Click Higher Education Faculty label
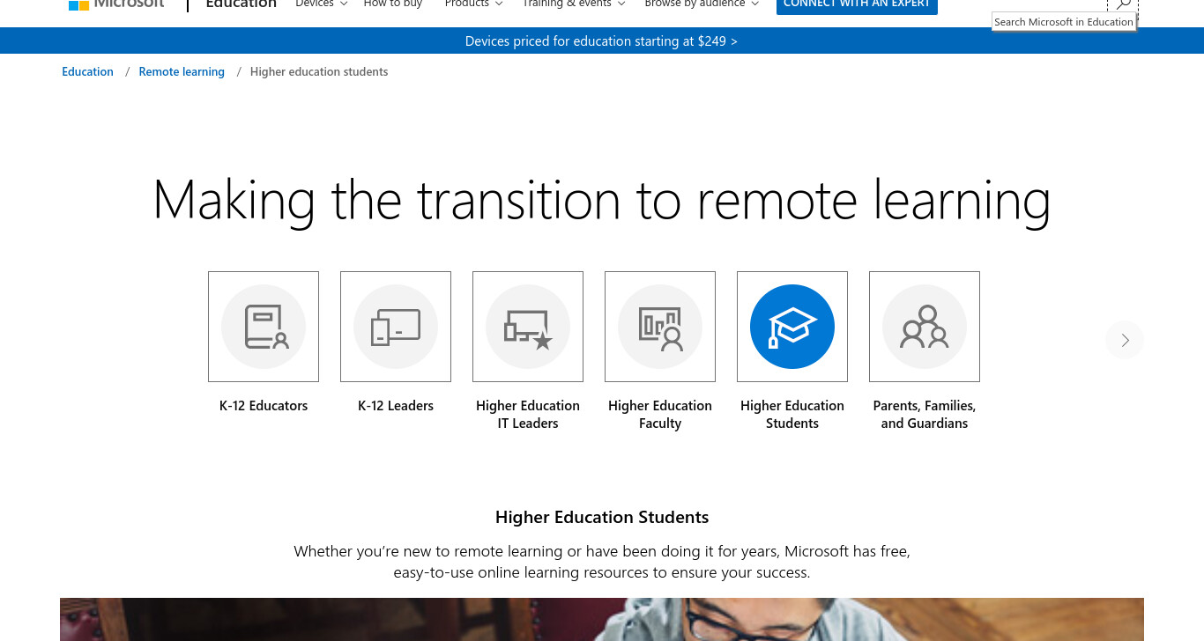 click(660, 415)
